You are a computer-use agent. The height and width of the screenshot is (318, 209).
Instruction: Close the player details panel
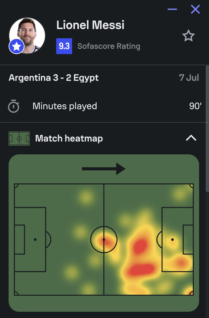(195, 9)
